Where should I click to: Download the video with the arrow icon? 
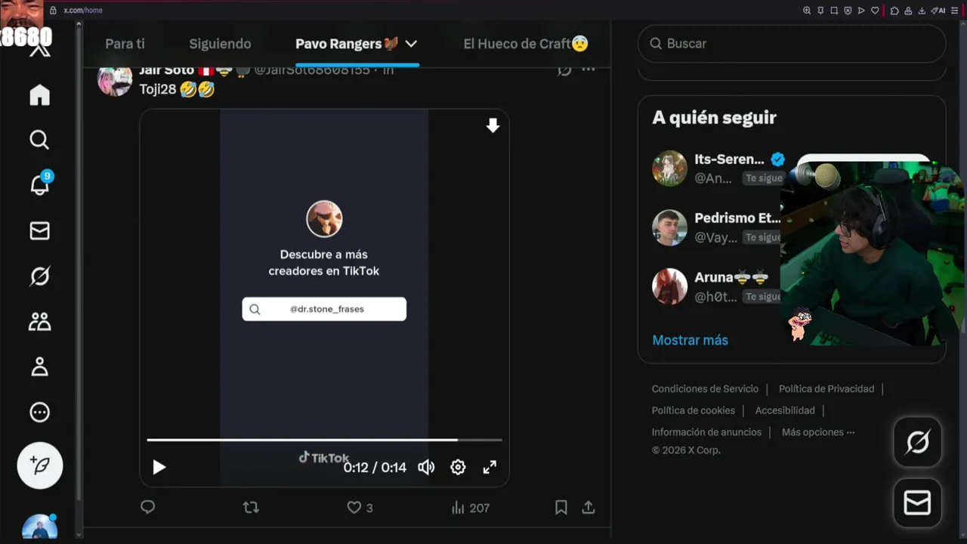click(493, 125)
